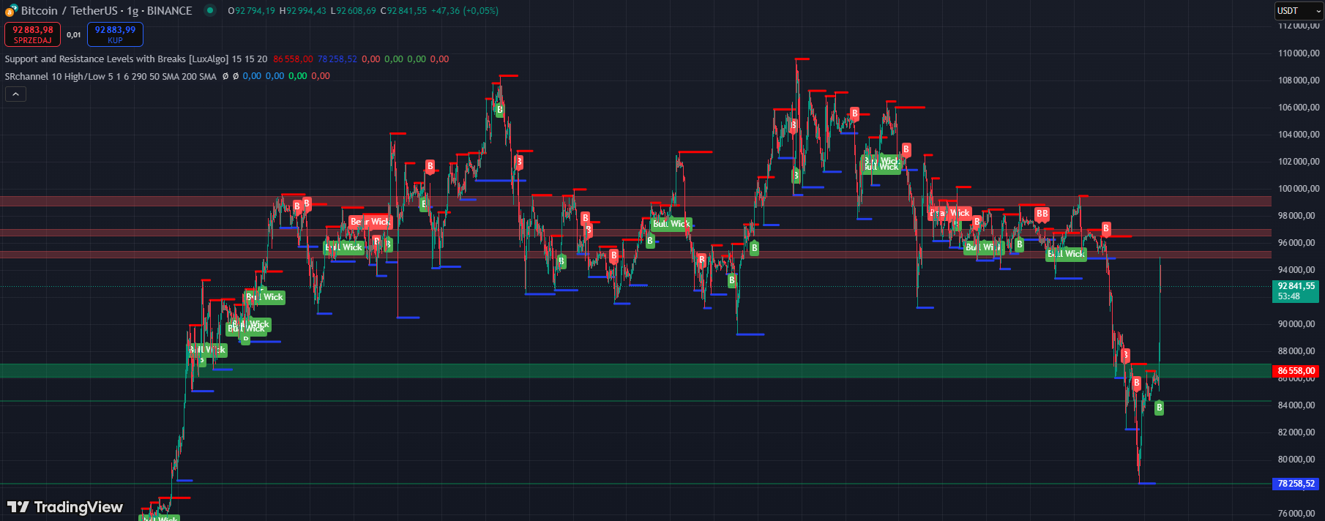The height and width of the screenshot is (521, 1325).
Task: Click the closing price value C92 841,55
Action: 403,11
